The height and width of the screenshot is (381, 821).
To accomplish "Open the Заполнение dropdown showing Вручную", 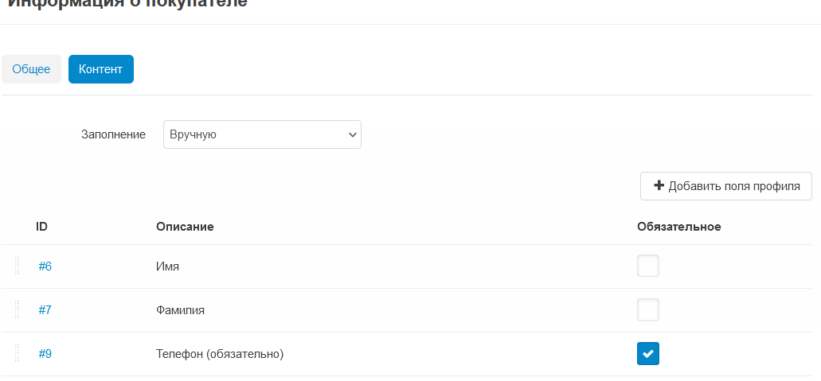I will pos(262,134).
